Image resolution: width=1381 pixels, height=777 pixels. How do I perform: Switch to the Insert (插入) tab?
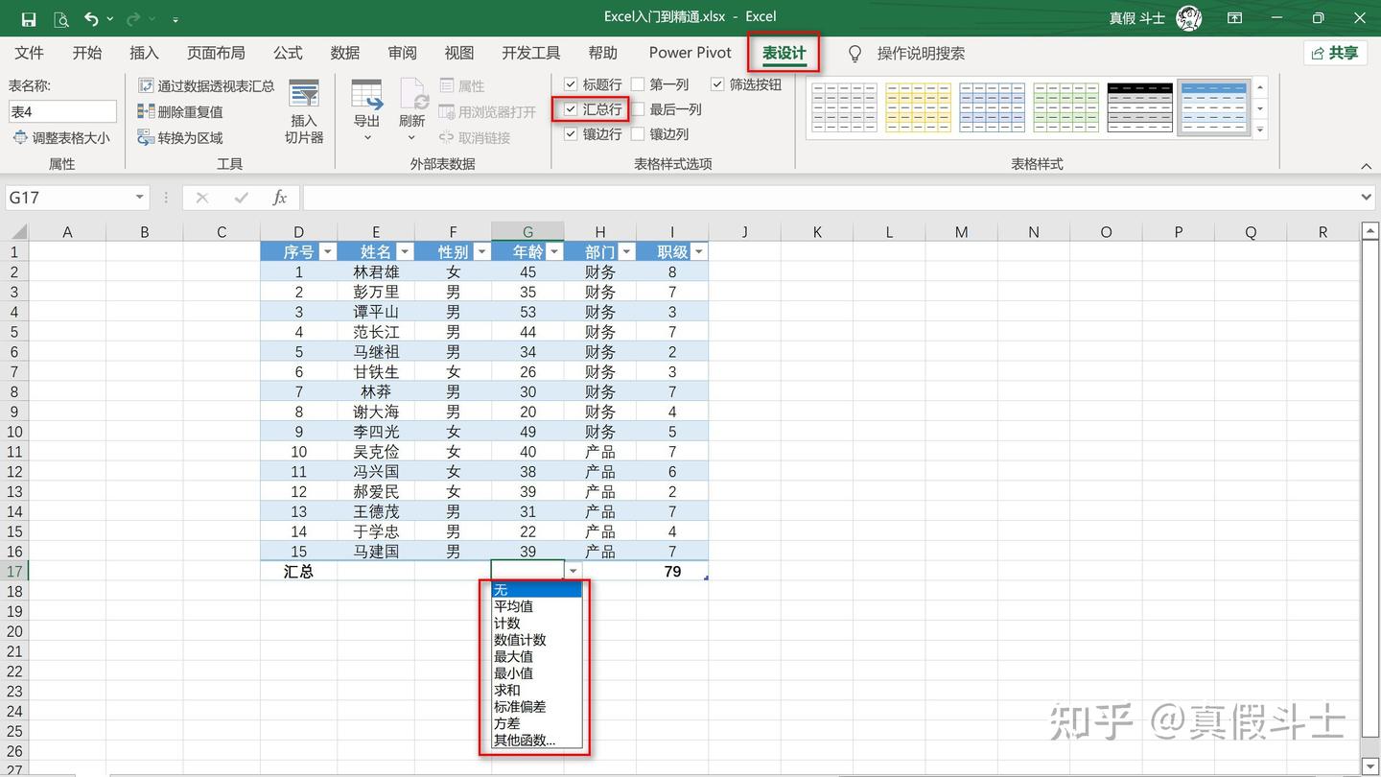coord(144,53)
